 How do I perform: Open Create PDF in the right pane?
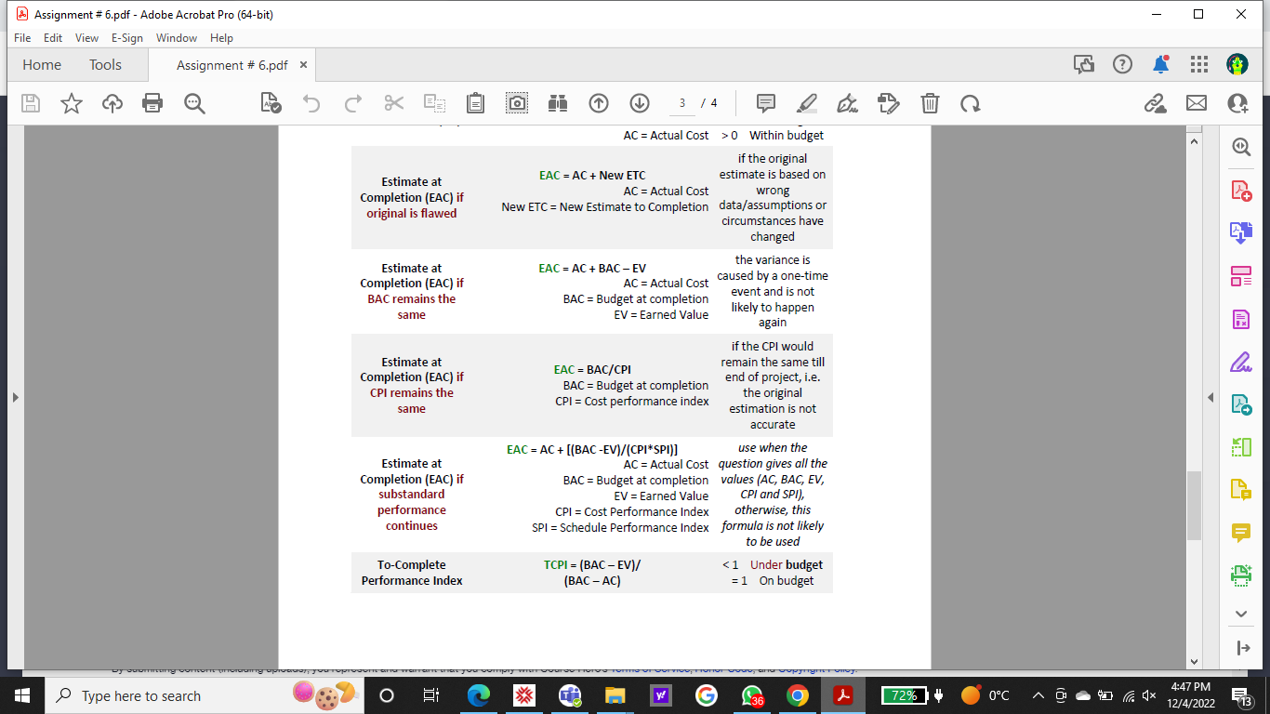click(x=1241, y=190)
